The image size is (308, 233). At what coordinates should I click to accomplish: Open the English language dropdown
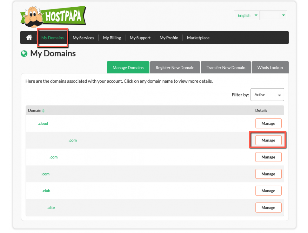[246, 15]
